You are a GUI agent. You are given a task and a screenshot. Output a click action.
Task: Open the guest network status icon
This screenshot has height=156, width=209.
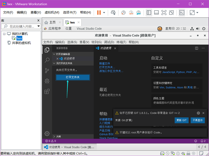(192, 29)
